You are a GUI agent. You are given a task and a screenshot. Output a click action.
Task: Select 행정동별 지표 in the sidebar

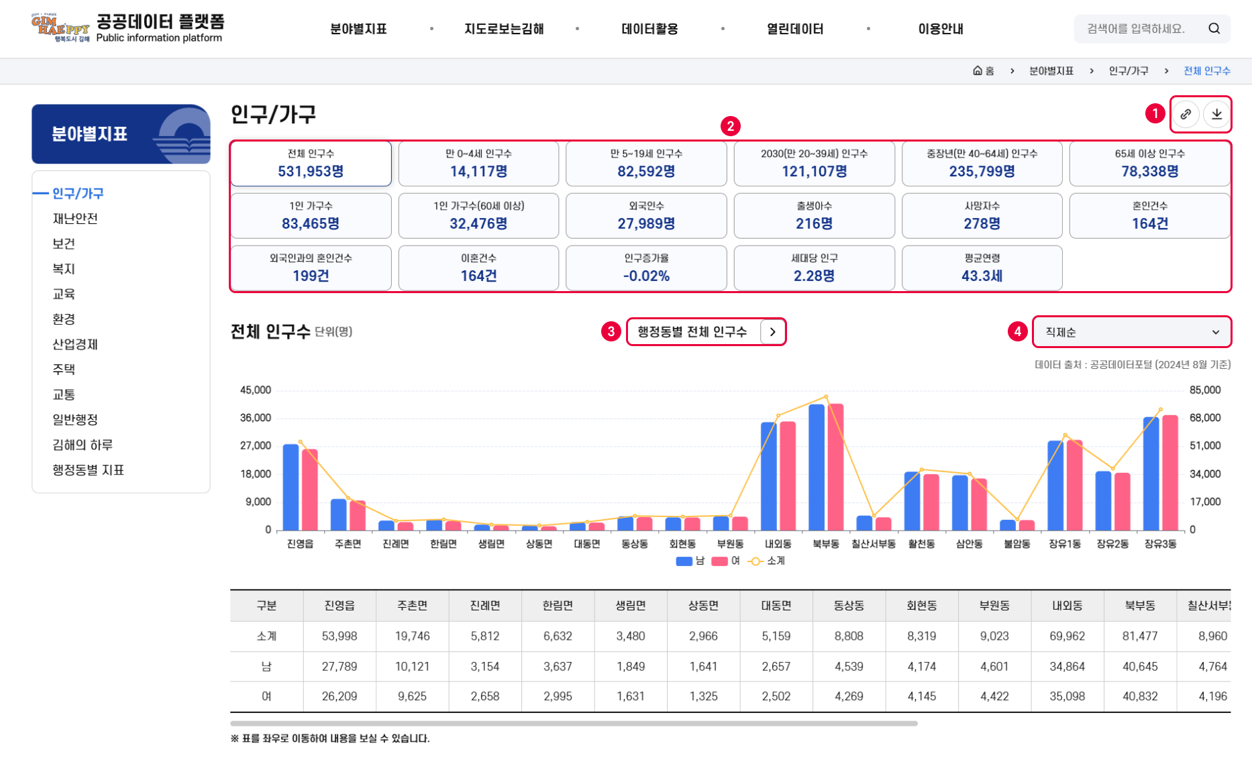89,470
